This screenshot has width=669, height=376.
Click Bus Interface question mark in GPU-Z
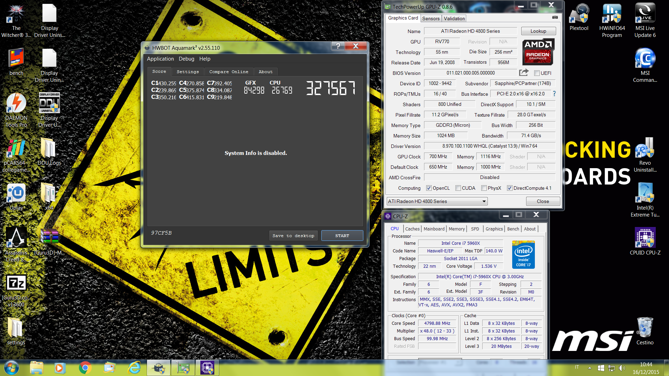pyautogui.click(x=554, y=94)
